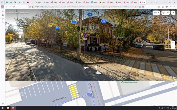The image size is (177, 110).
Task: Open reader view icon in address bar
Action: (x=140, y=7)
